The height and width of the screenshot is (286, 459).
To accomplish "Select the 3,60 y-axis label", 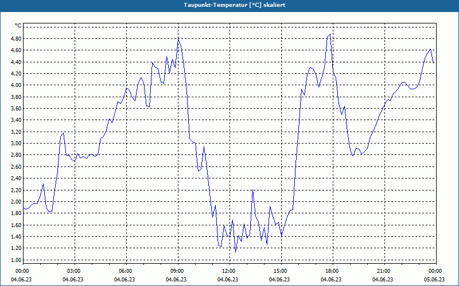I will (17, 108).
